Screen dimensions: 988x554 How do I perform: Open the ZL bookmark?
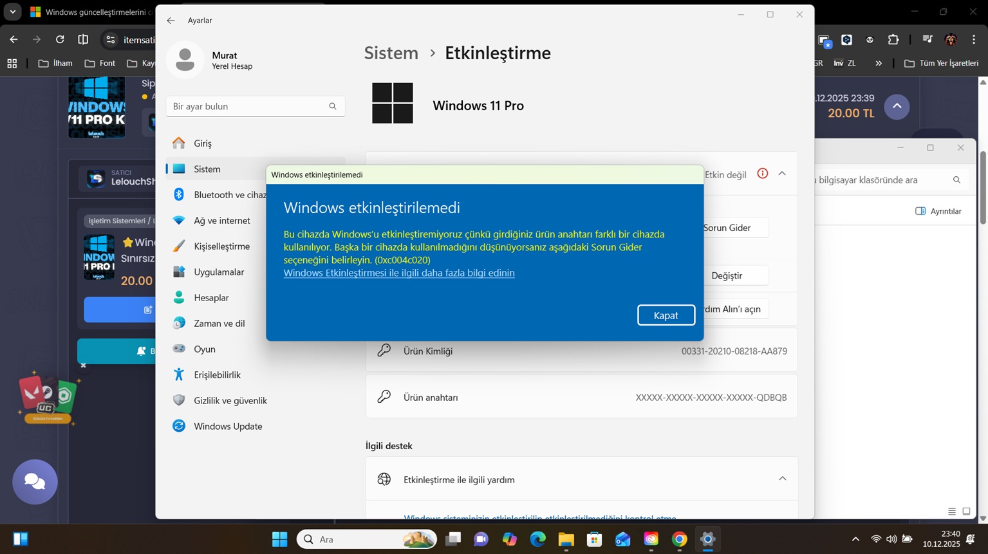(x=845, y=63)
